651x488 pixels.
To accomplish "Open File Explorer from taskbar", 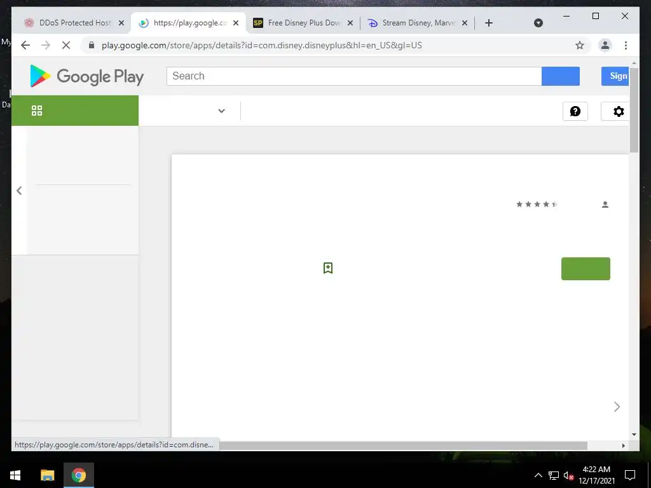I will [x=47, y=475].
